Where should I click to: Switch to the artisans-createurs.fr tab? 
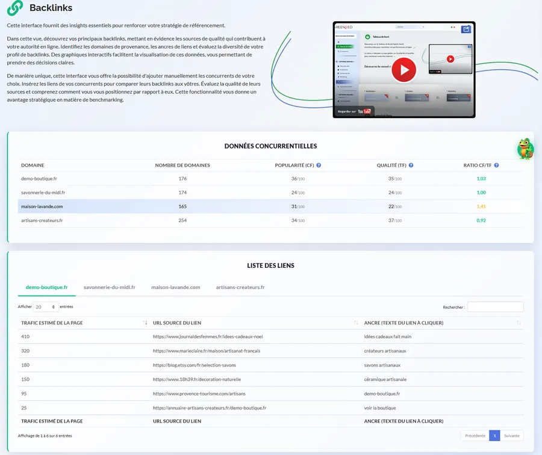(240, 288)
